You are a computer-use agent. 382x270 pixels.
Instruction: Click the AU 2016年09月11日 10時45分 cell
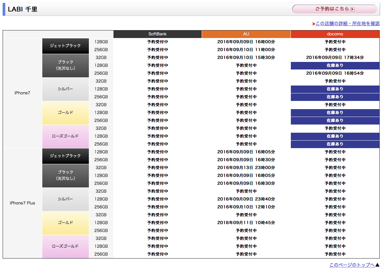(x=246, y=223)
